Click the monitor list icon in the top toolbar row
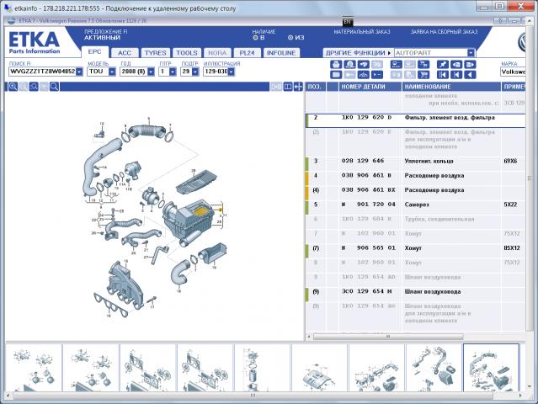Viewport: 538px width, 404px height. point(397,65)
